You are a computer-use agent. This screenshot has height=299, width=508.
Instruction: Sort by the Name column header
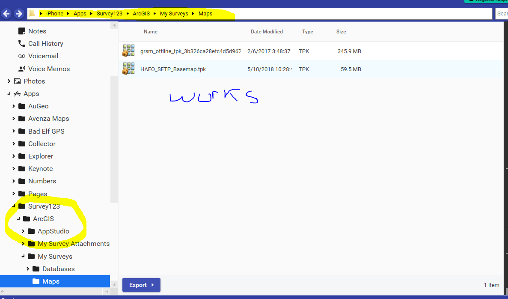pyautogui.click(x=151, y=32)
